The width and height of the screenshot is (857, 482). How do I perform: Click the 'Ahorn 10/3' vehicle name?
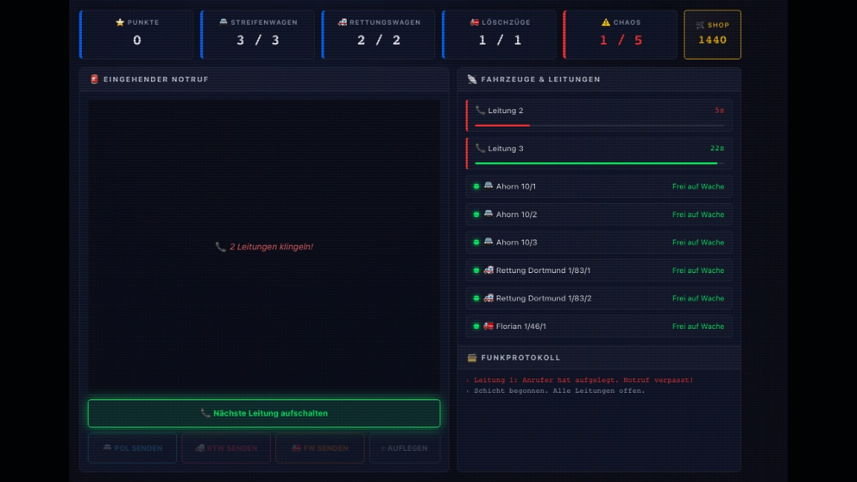[516, 242]
